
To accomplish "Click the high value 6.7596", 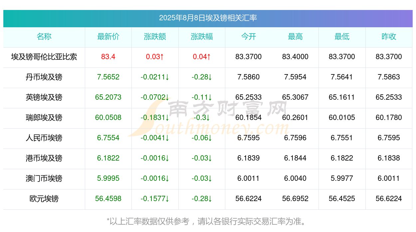I will click(295, 138).
